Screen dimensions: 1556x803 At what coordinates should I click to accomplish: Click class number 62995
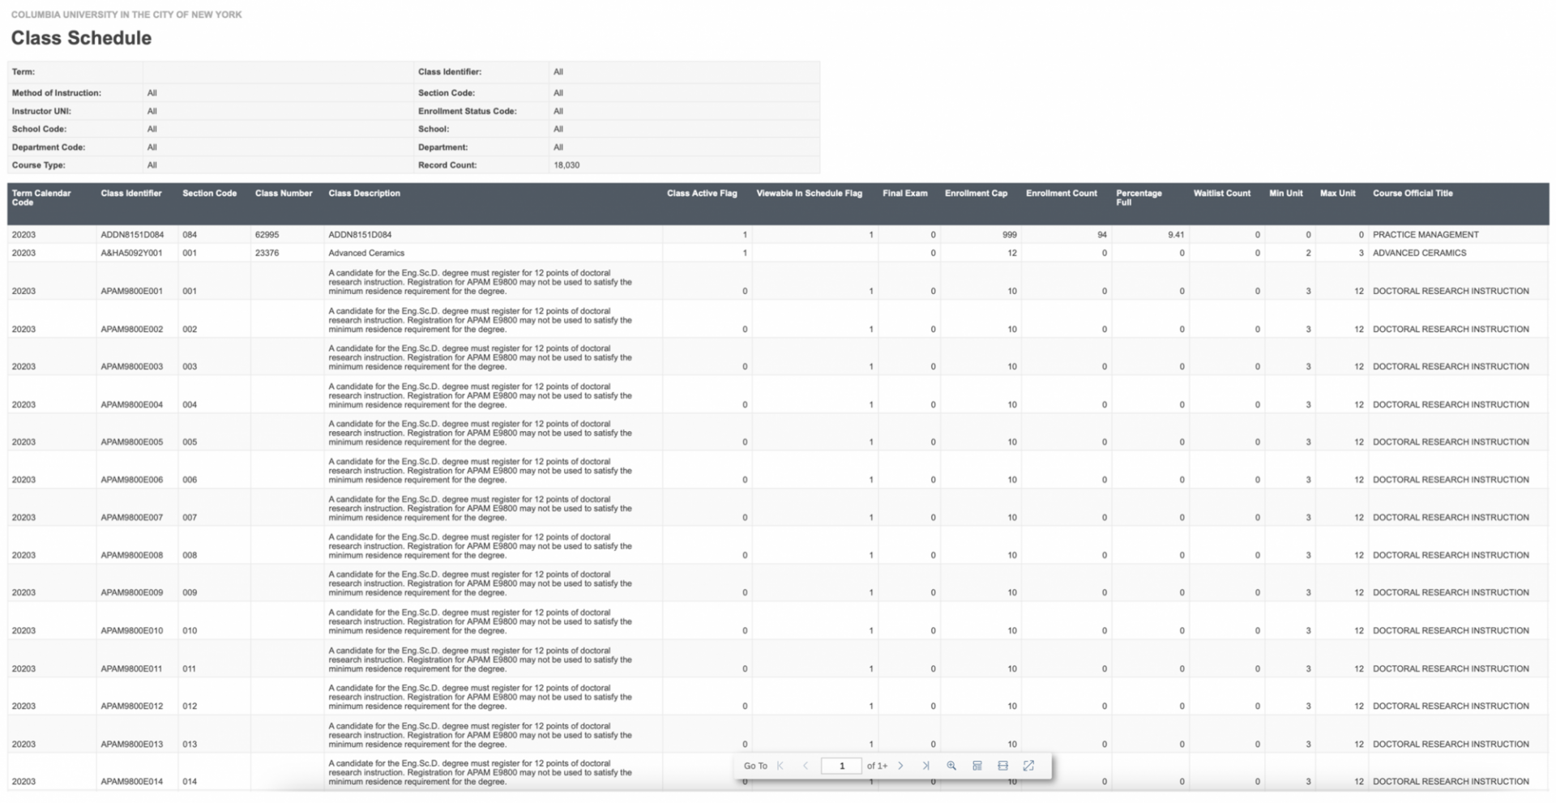pos(267,235)
